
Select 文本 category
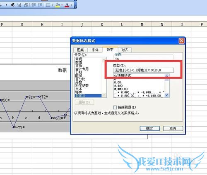tap(79, 89)
